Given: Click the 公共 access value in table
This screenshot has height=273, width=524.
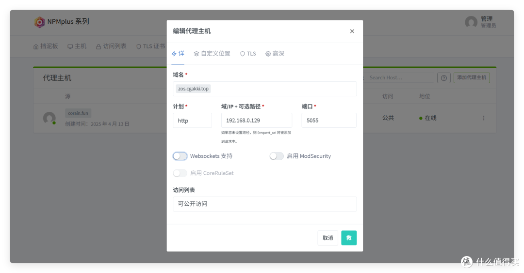Looking at the screenshot, I should (x=388, y=118).
